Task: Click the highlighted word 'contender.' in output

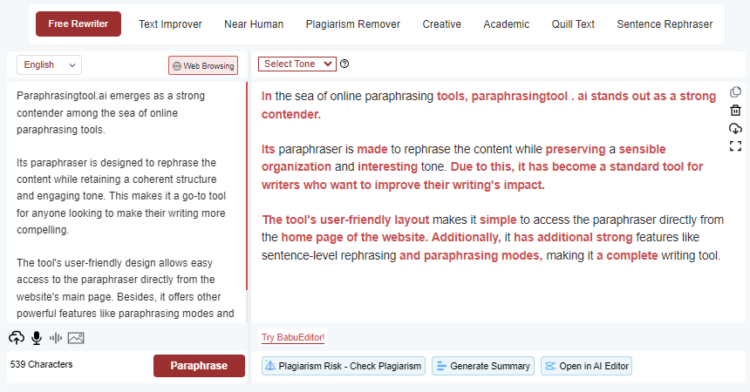Action: [x=290, y=114]
